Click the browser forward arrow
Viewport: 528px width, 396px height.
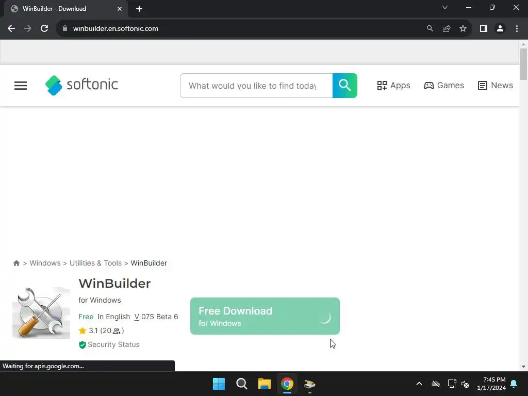tap(28, 29)
